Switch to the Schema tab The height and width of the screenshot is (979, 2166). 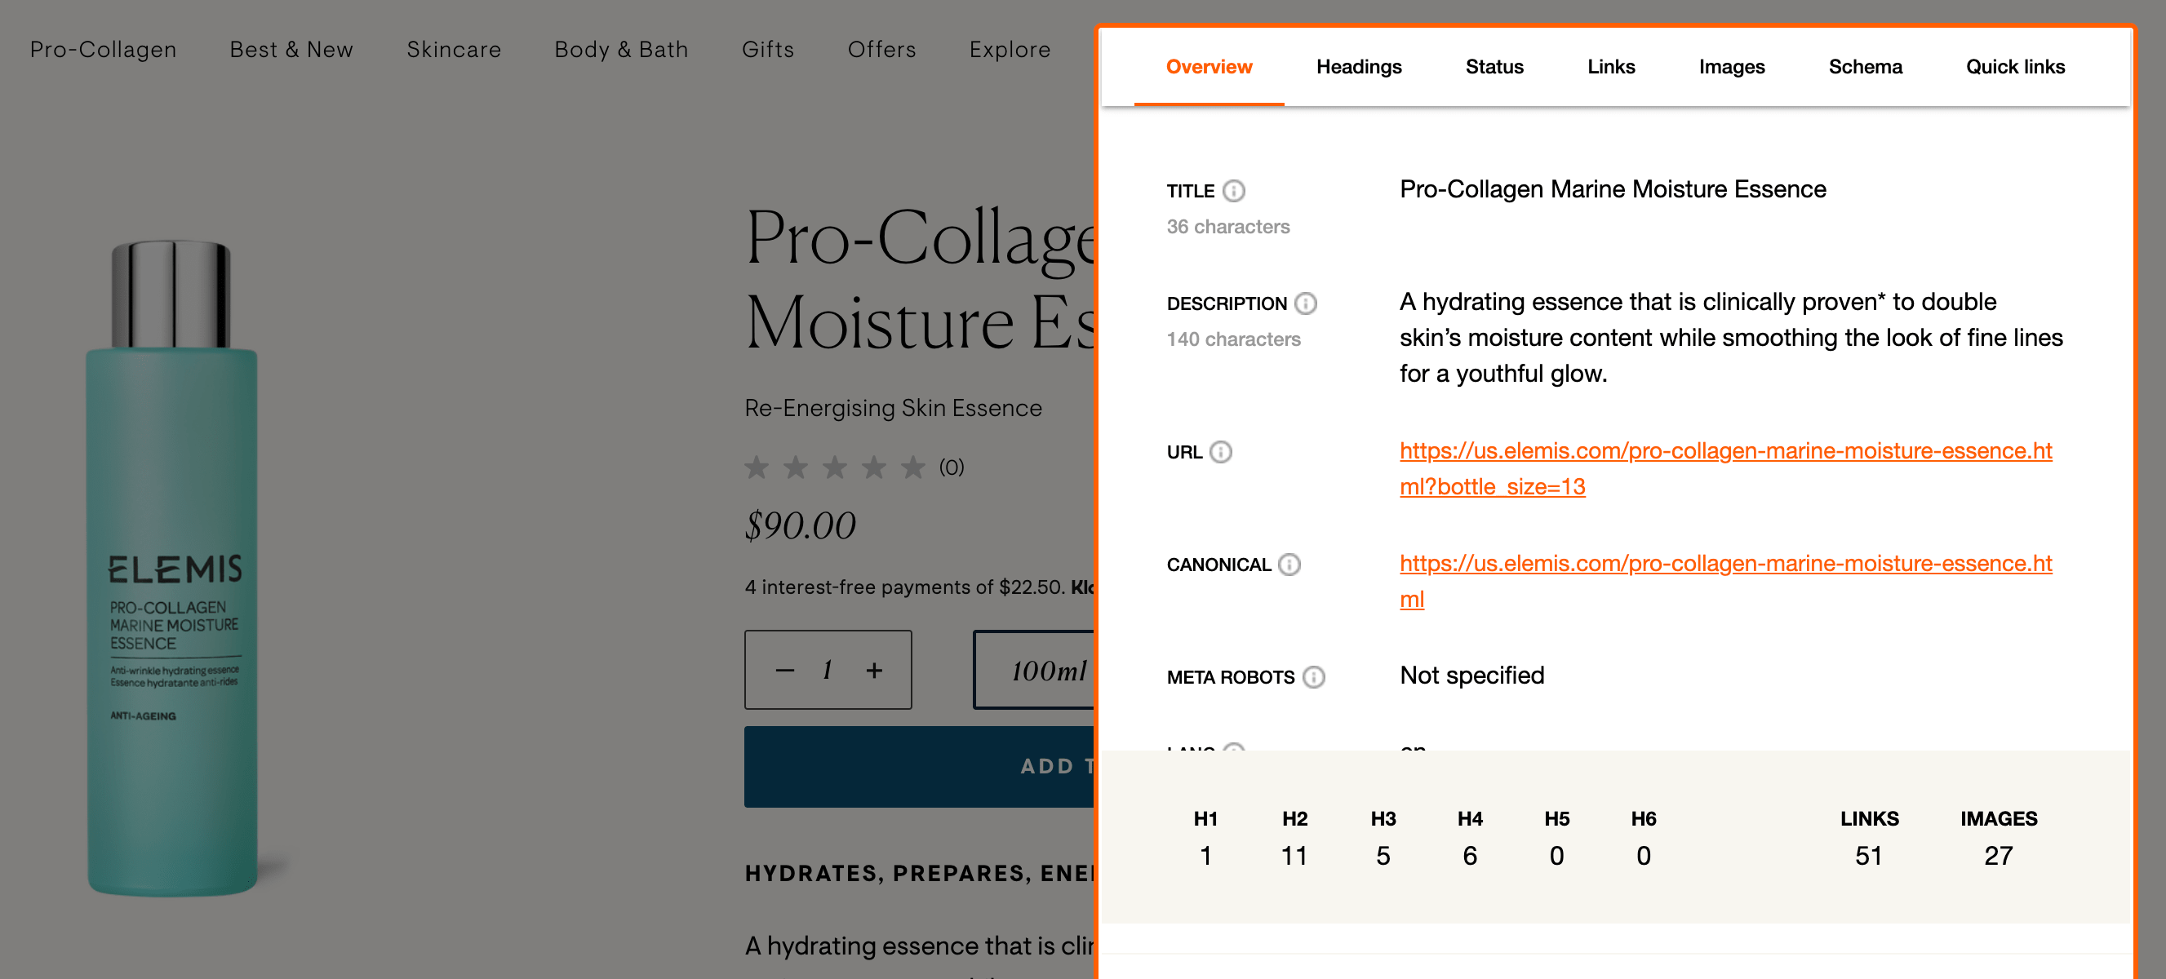(1865, 66)
